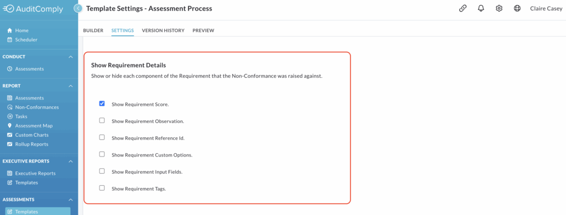Open Assessment Map pin icon
The height and width of the screenshot is (215, 566).
coord(10,126)
